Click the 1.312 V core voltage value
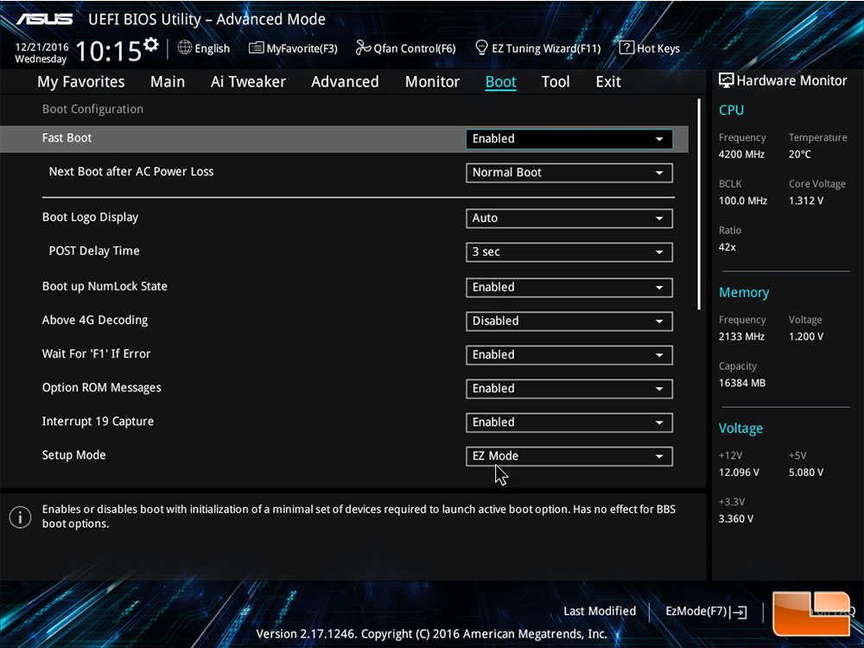Screen dimensions: 864x648 805,200
